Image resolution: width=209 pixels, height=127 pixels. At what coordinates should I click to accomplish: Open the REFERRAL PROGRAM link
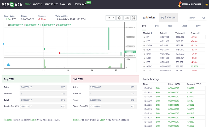pos(191,4)
